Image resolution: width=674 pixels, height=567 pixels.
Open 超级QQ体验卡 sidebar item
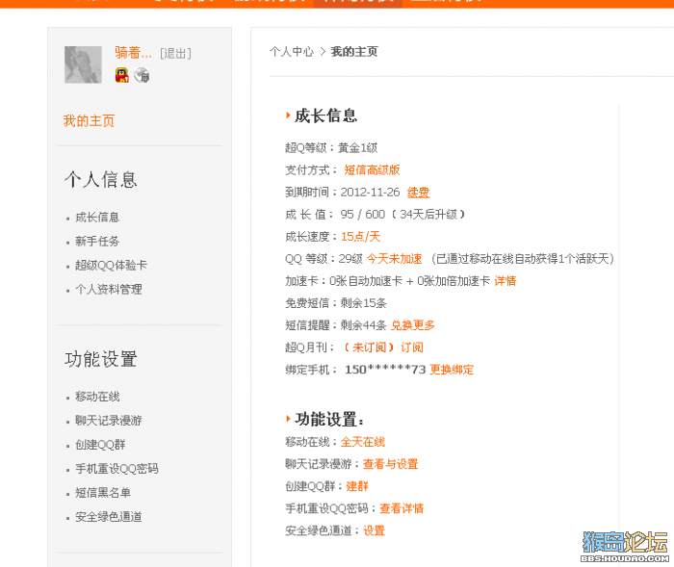[x=111, y=266]
